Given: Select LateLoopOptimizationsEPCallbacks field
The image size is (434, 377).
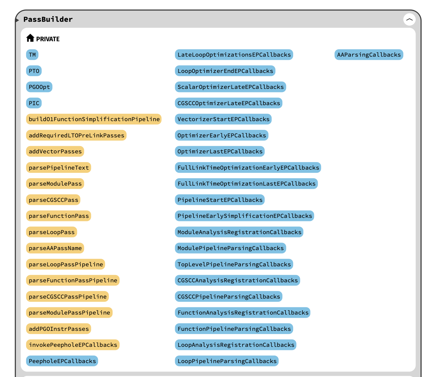Looking at the screenshot, I should click(234, 55).
